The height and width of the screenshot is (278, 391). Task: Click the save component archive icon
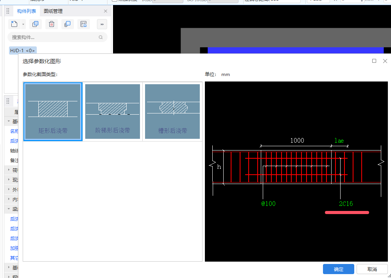[x=83, y=24]
